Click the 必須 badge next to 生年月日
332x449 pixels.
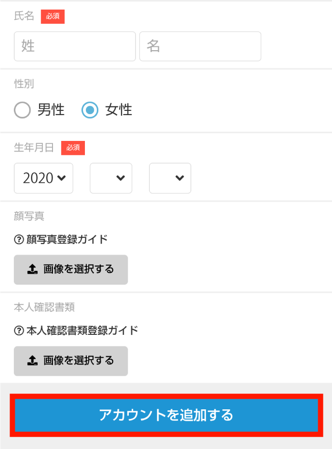(73, 148)
